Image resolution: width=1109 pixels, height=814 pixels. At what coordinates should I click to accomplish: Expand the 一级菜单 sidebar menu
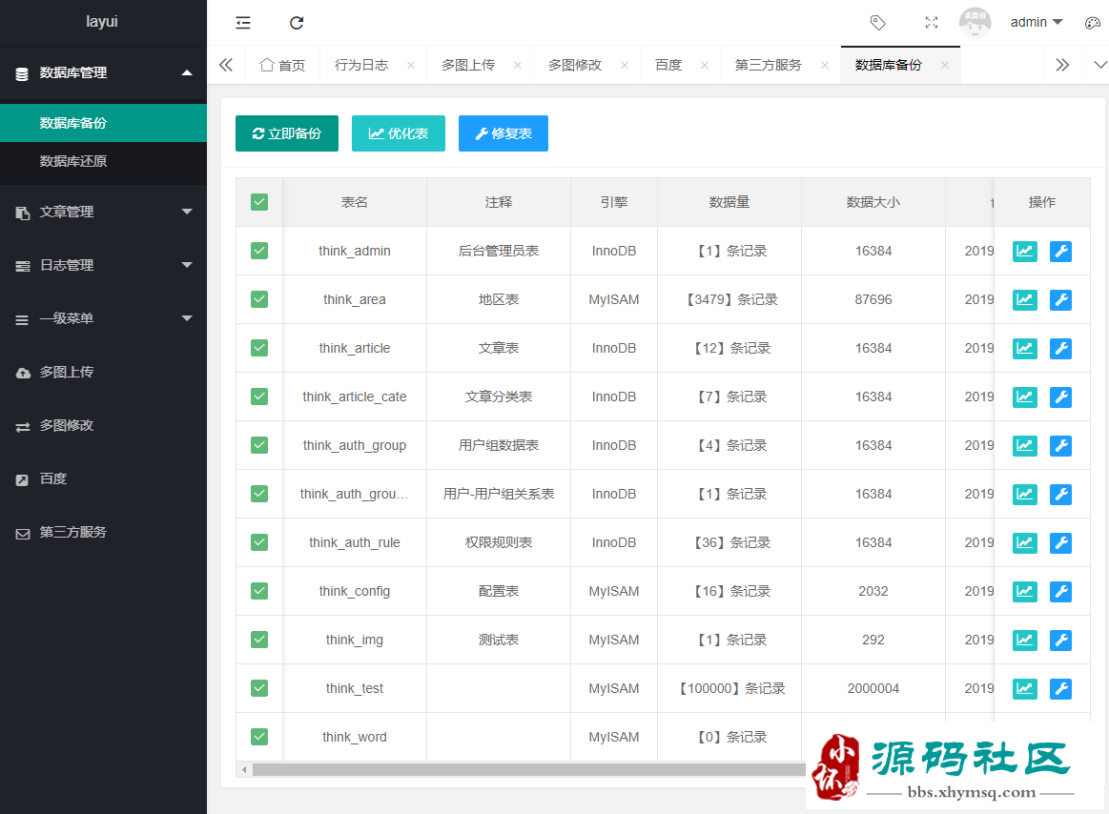tap(103, 318)
